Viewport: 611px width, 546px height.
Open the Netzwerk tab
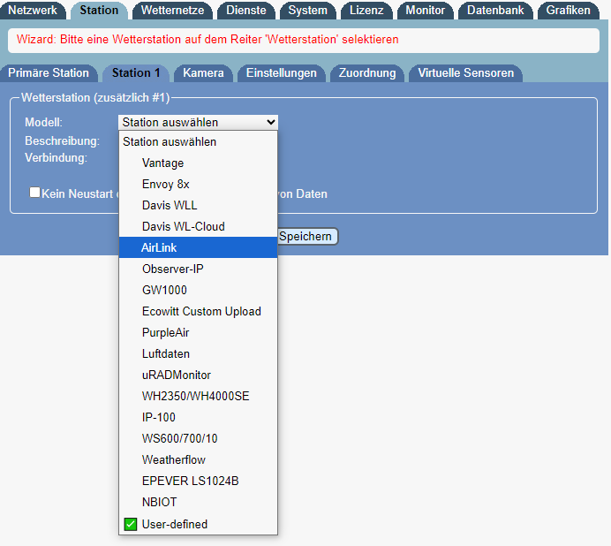click(x=34, y=11)
